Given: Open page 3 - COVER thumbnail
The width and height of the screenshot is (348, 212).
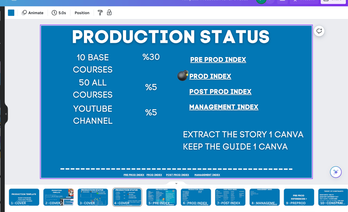Looking at the screenshot, I should (x=93, y=197).
